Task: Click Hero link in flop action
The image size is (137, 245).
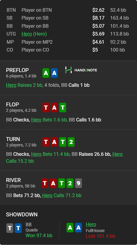Action: pyautogui.click(x=36, y=120)
